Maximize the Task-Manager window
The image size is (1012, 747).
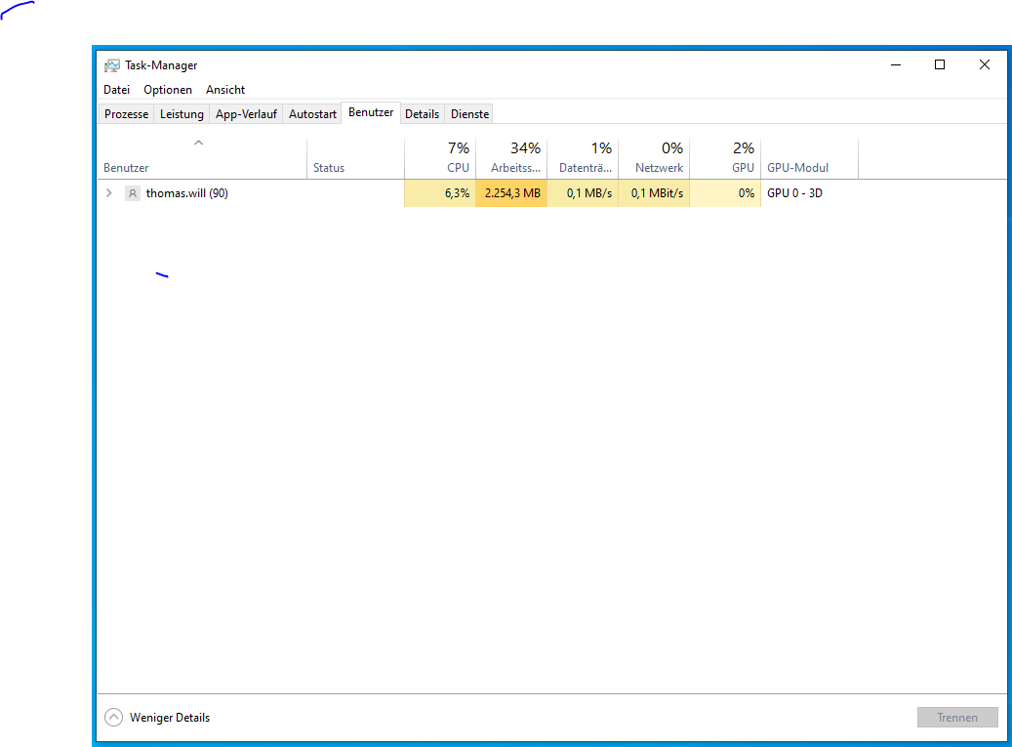939,65
